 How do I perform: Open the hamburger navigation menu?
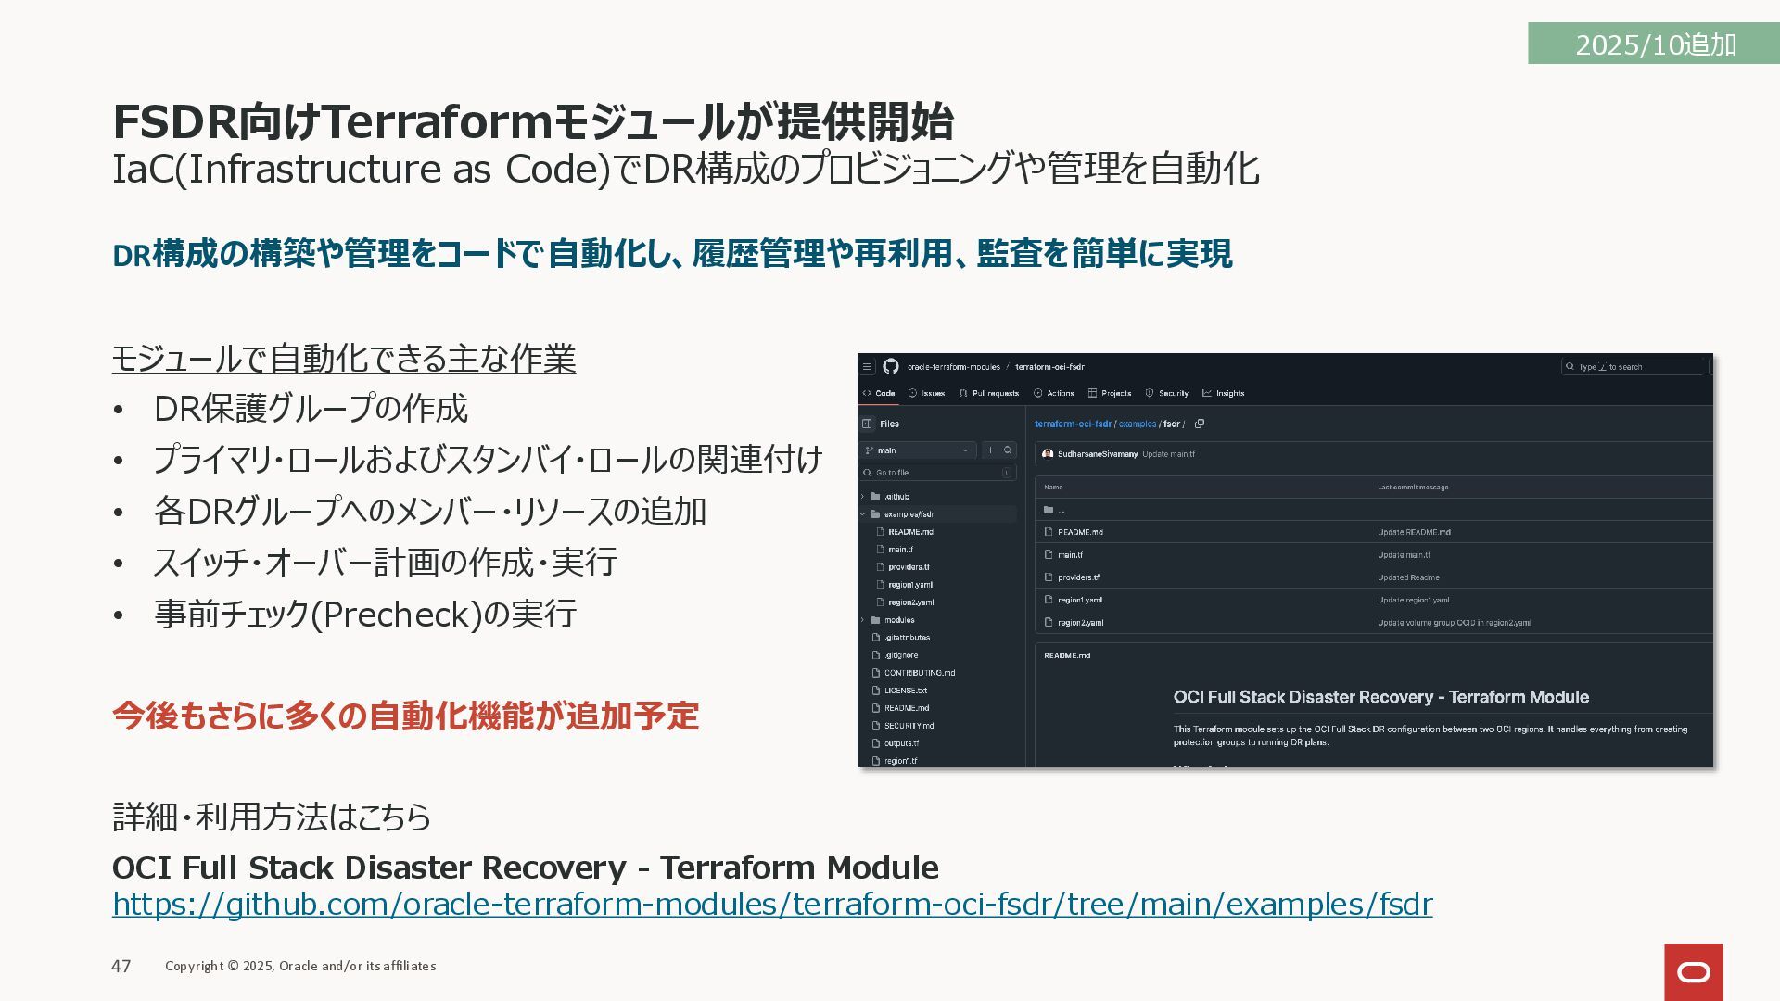click(867, 367)
